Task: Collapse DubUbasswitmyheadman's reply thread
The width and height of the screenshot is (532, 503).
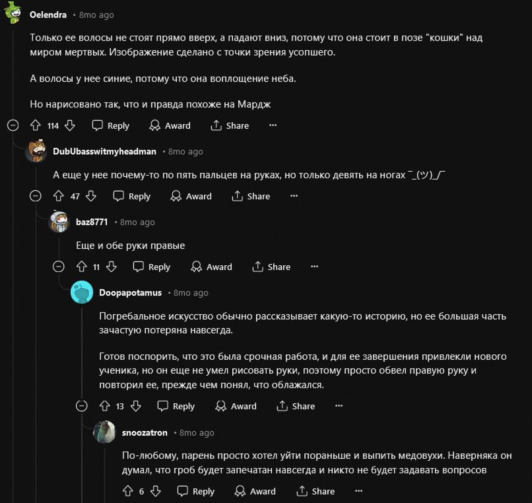Action: [35, 196]
